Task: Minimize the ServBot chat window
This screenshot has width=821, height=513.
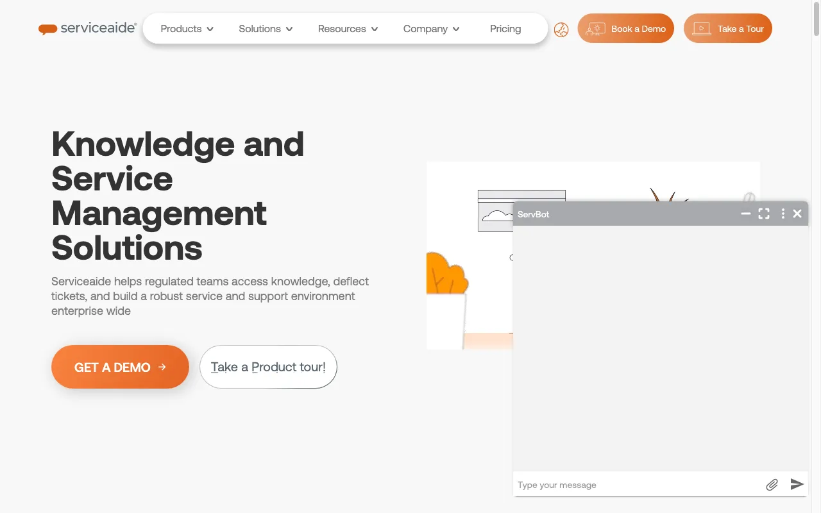Action: pyautogui.click(x=746, y=214)
